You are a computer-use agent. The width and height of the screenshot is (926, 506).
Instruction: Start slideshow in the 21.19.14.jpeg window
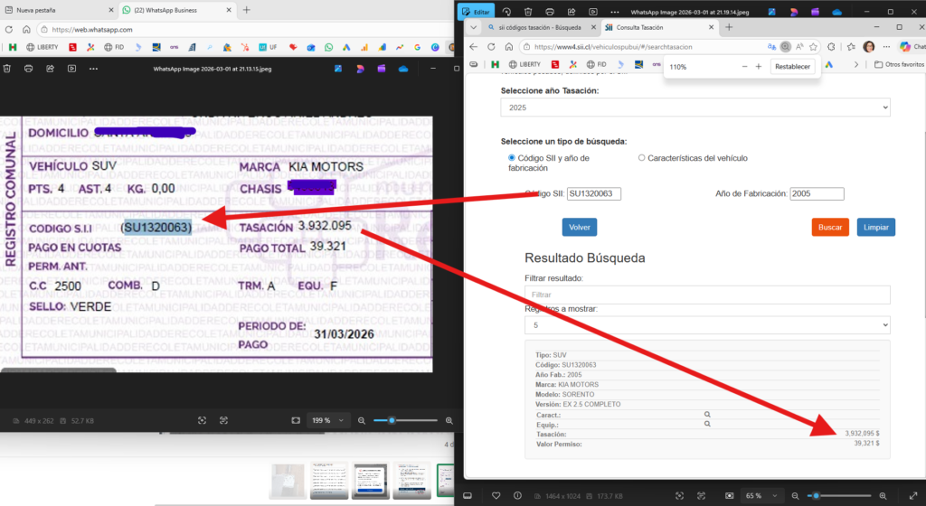[593, 12]
